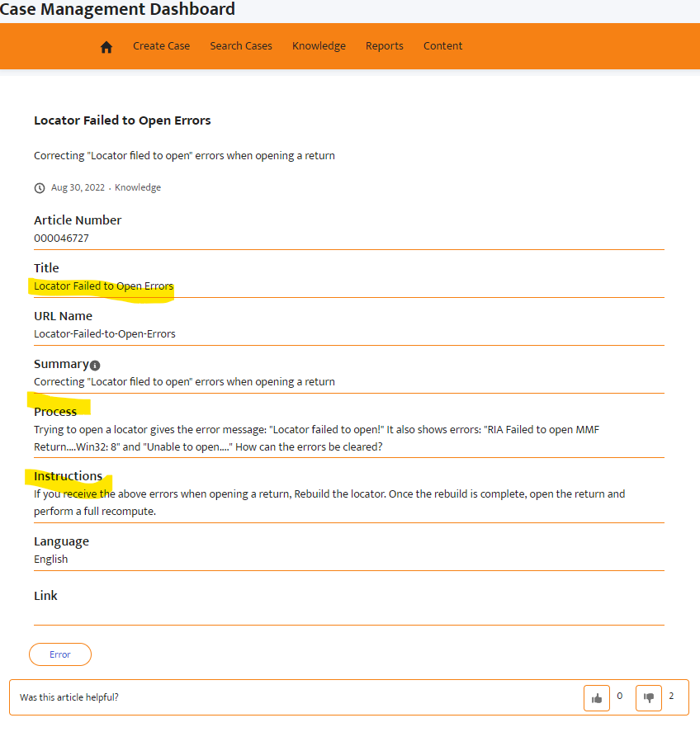
Task: Click the Link field label
Action: pyautogui.click(x=45, y=595)
